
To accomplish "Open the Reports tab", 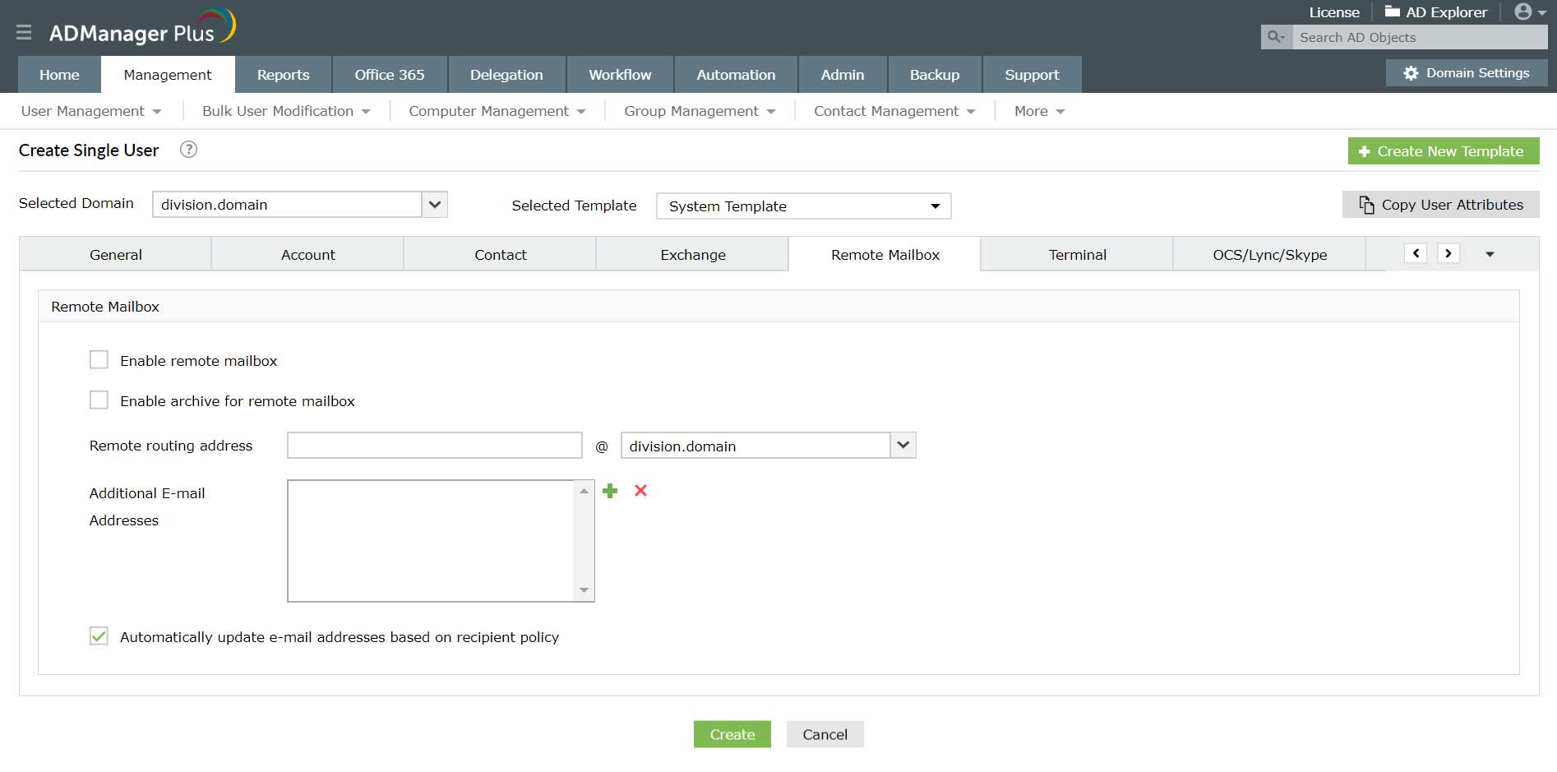I will point(284,75).
